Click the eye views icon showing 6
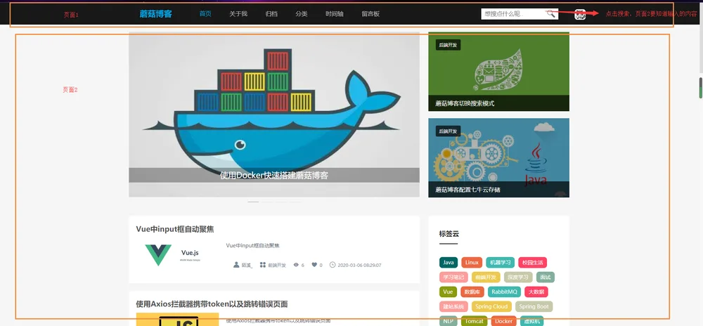The width and height of the screenshot is (703, 326). tap(296, 265)
